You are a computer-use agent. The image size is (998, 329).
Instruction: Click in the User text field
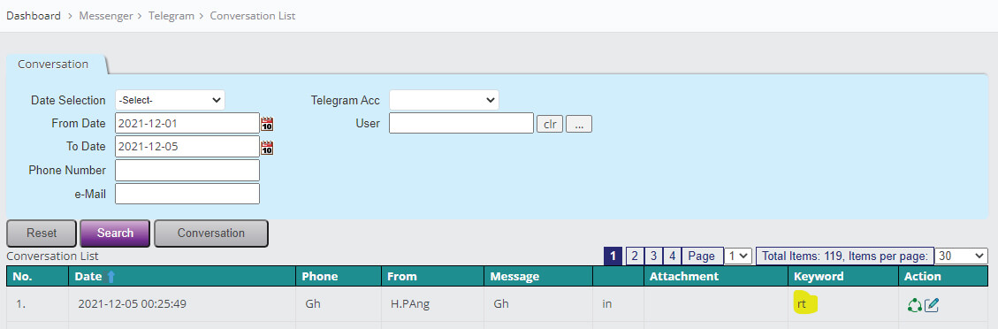(461, 123)
